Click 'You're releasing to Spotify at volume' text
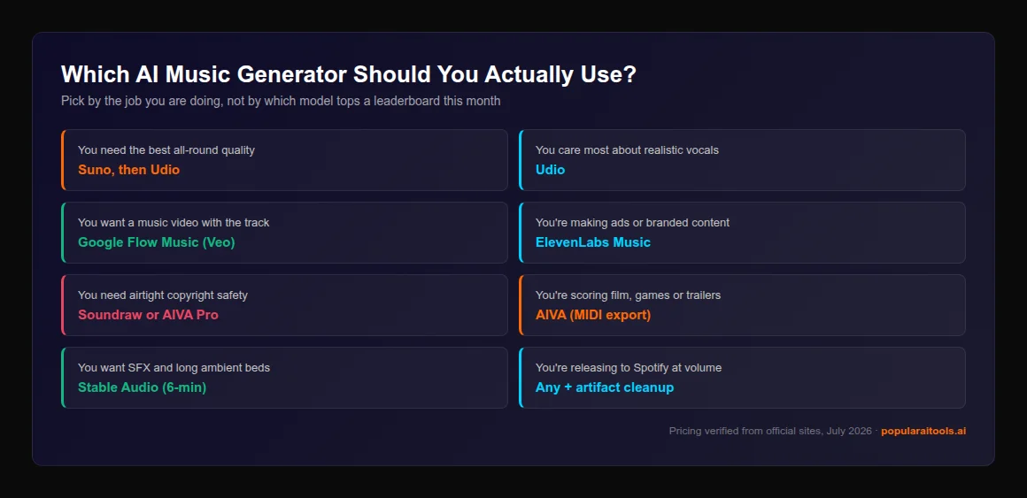This screenshot has width=1027, height=498. pyautogui.click(x=629, y=369)
